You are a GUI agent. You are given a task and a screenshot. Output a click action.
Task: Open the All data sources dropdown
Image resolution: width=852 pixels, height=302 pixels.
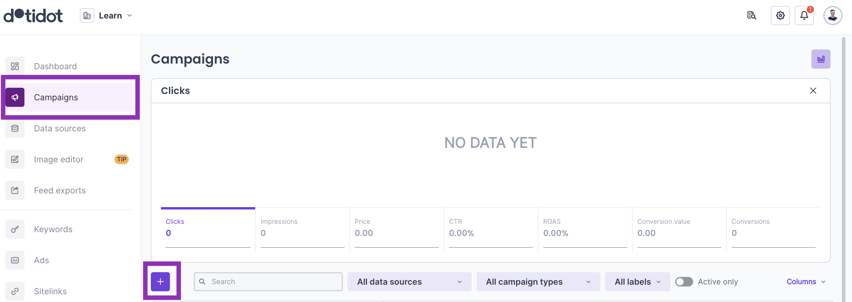409,281
